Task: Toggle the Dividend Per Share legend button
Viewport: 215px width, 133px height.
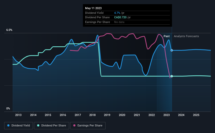Action: coord(52,126)
